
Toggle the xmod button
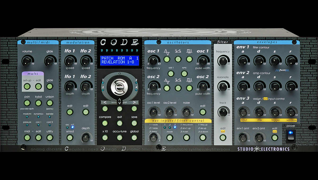70,138
